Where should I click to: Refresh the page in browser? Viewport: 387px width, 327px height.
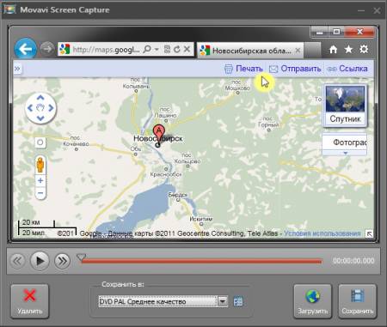click(x=177, y=50)
